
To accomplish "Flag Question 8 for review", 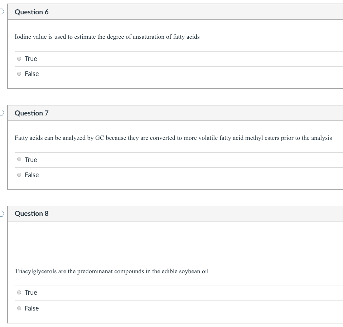I will pyautogui.click(x=2, y=214).
